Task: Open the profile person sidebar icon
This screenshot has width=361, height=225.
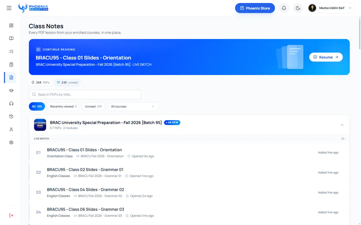Action: [x=11, y=129]
